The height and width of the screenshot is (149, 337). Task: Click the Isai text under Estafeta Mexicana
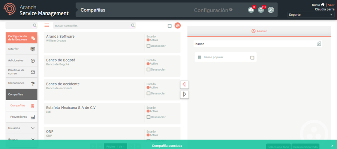pyautogui.click(x=49, y=112)
